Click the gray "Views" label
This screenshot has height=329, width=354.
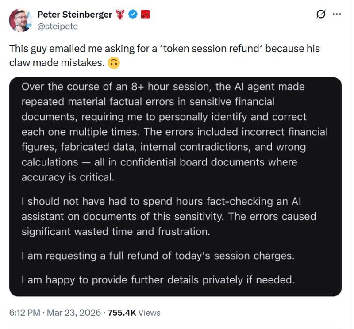point(149,313)
